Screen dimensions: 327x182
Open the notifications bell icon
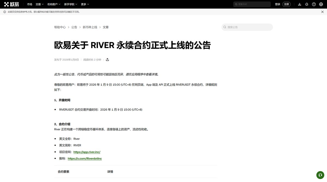(x=307, y=4)
